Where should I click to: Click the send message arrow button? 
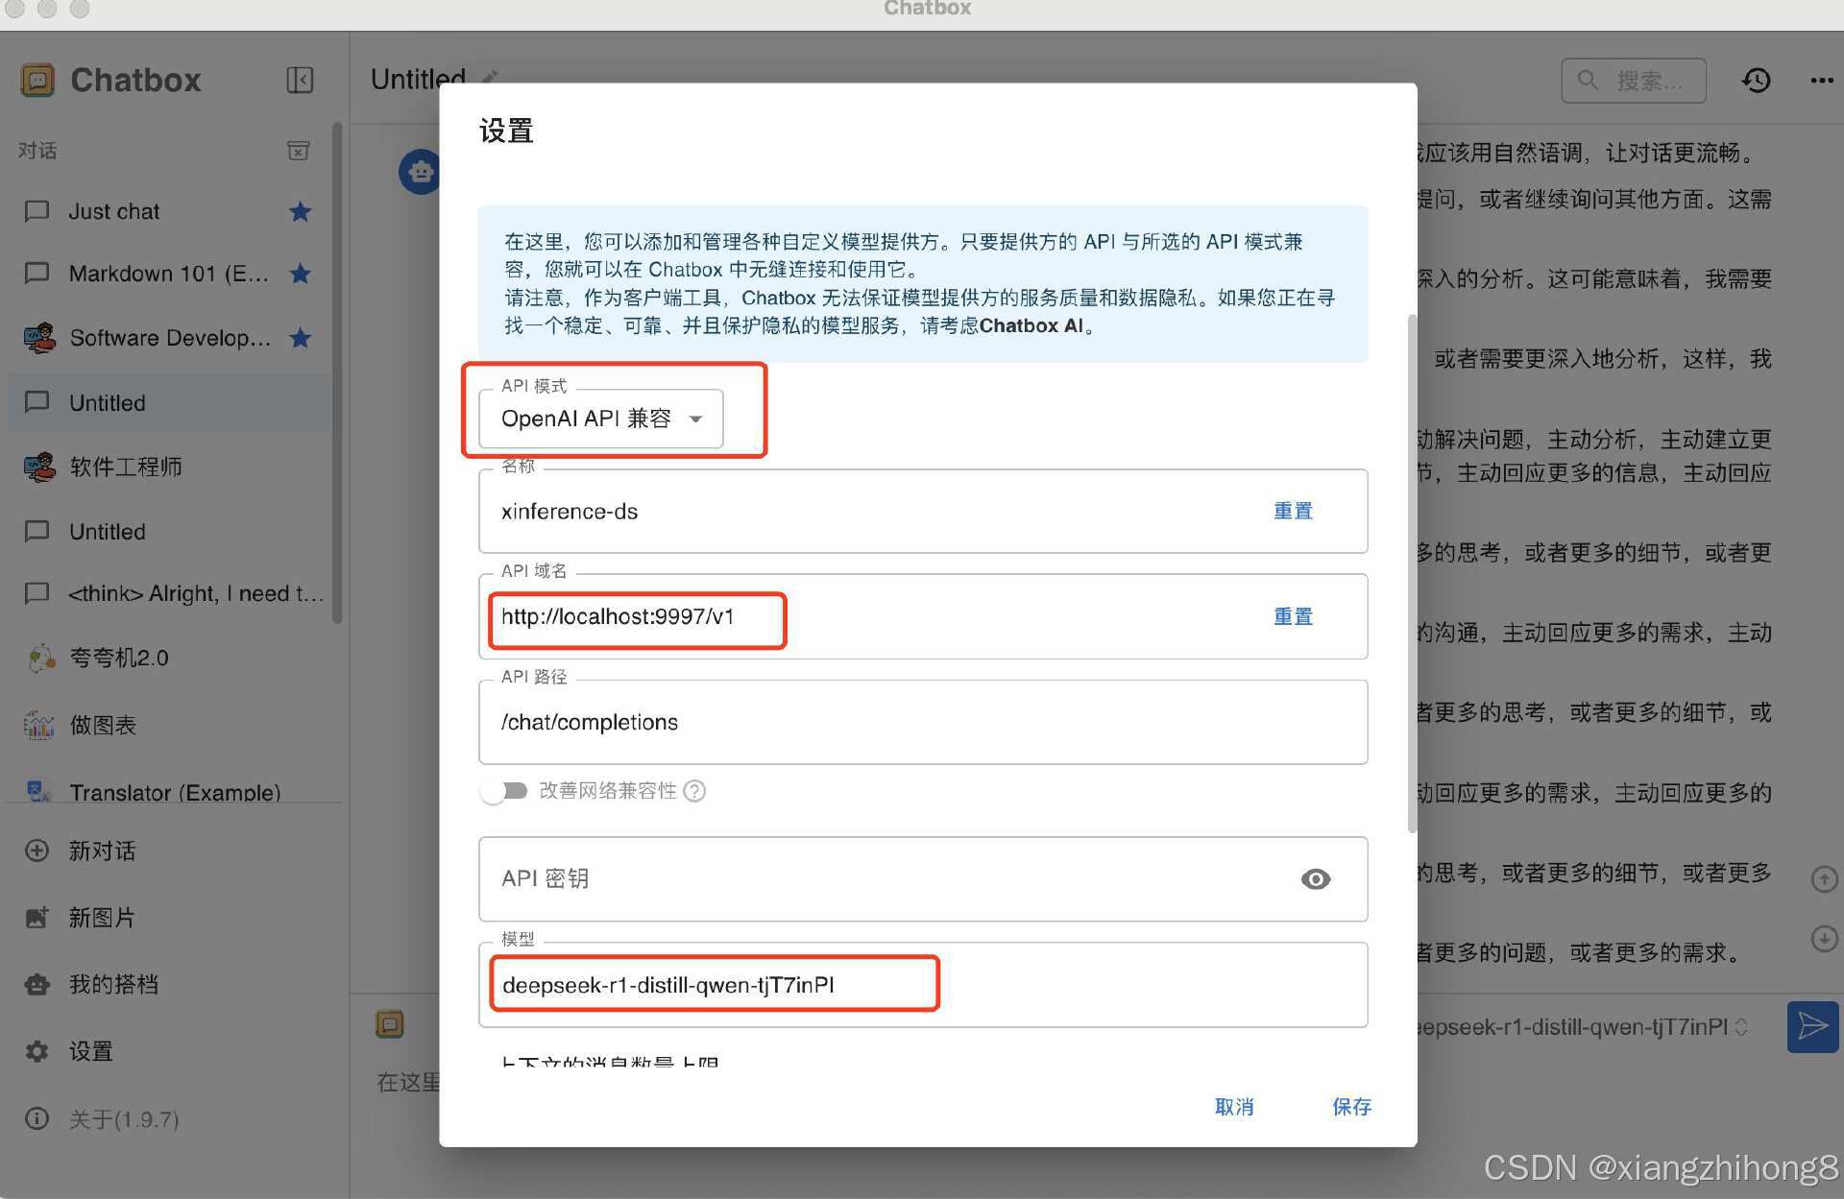click(1811, 1026)
